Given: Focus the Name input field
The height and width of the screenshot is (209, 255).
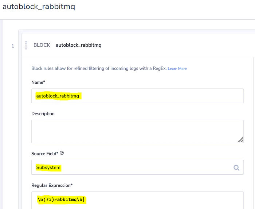Looking at the screenshot, I should click(x=137, y=96).
